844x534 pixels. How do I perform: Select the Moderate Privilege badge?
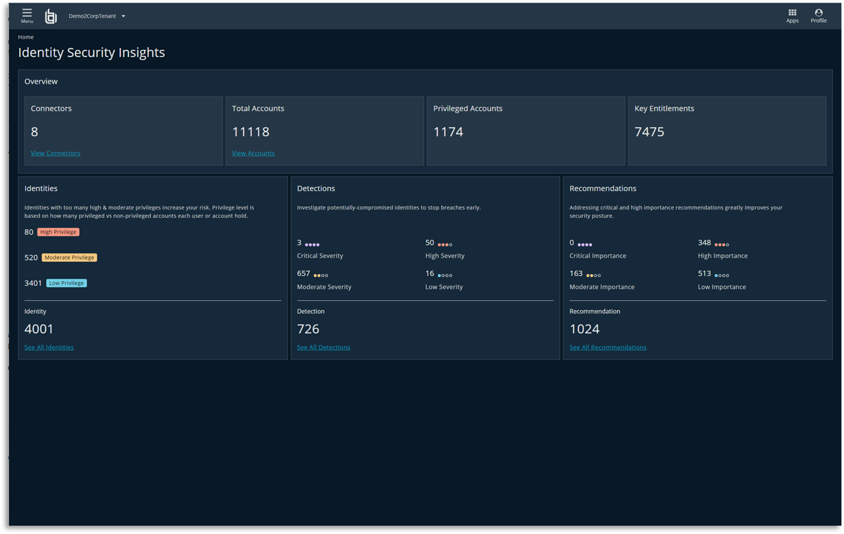pyautogui.click(x=69, y=257)
